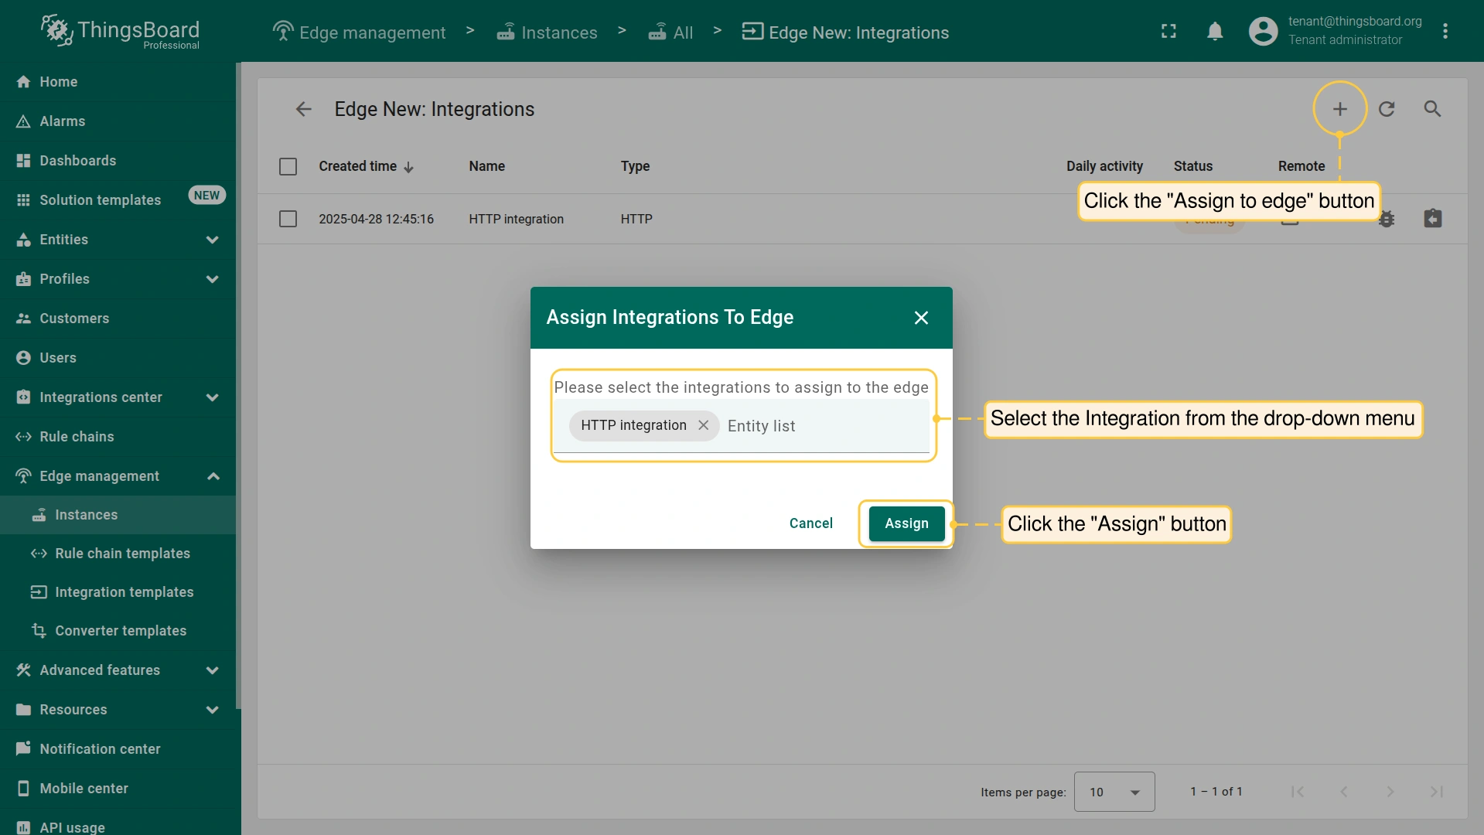Click the notifications bell icon

point(1215,31)
